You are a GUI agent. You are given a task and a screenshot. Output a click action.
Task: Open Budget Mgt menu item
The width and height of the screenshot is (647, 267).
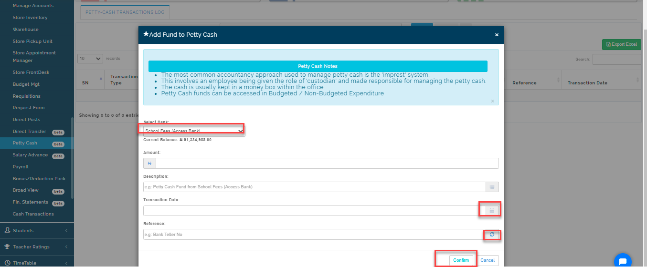[x=26, y=84]
